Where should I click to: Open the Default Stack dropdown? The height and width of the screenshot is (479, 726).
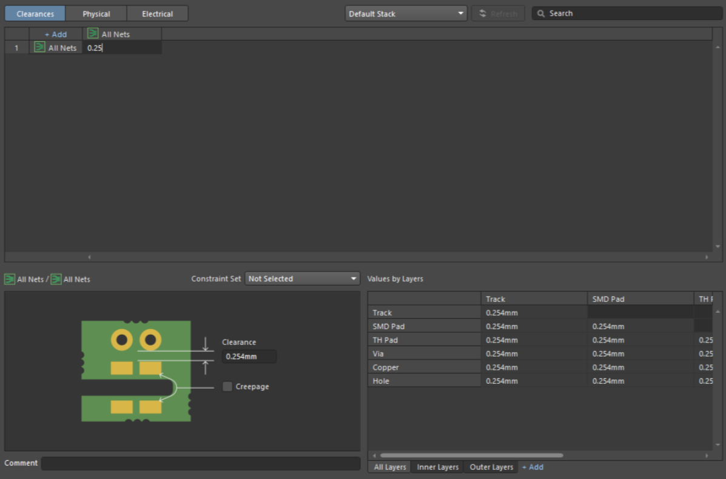[x=406, y=13]
